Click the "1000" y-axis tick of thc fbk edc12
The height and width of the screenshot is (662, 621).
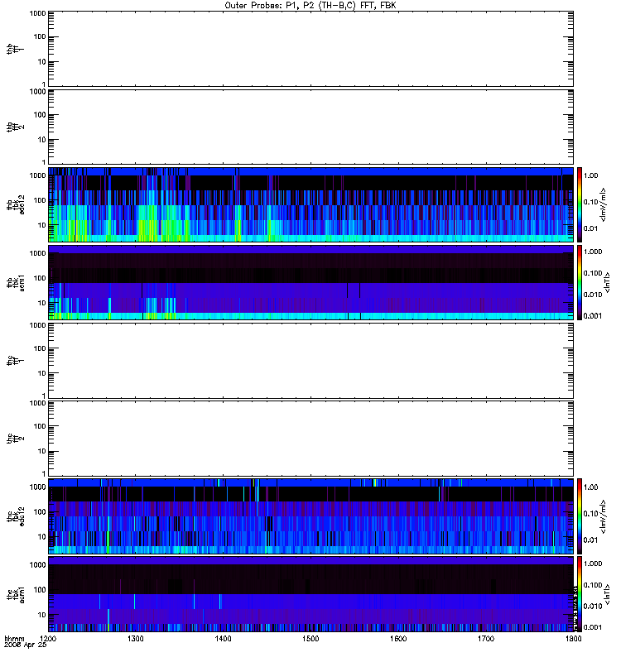37,487
